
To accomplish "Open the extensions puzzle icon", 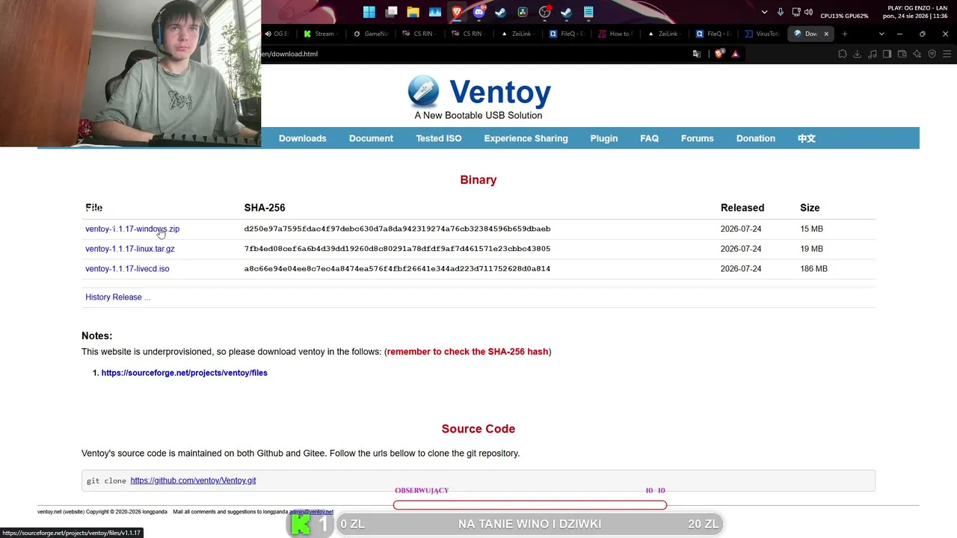I will [x=843, y=54].
